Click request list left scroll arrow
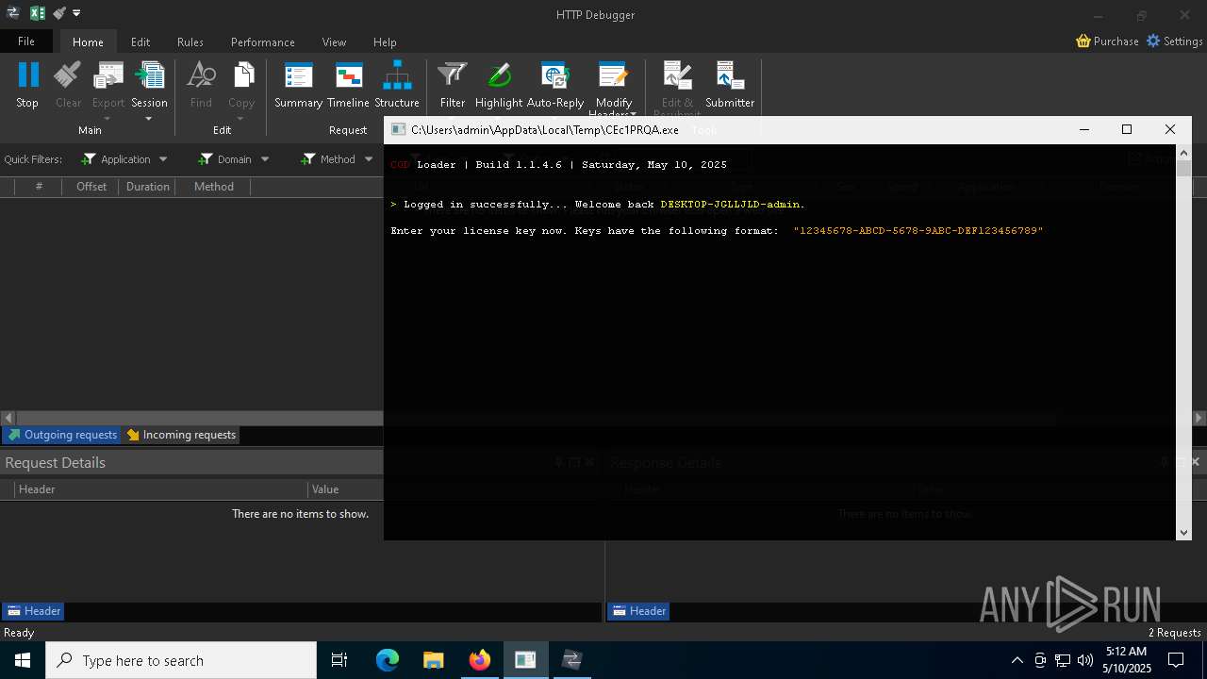 click(x=8, y=418)
